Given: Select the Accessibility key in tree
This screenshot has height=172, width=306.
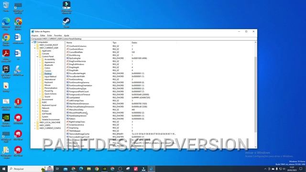Looking at the screenshot, I should [50, 59].
